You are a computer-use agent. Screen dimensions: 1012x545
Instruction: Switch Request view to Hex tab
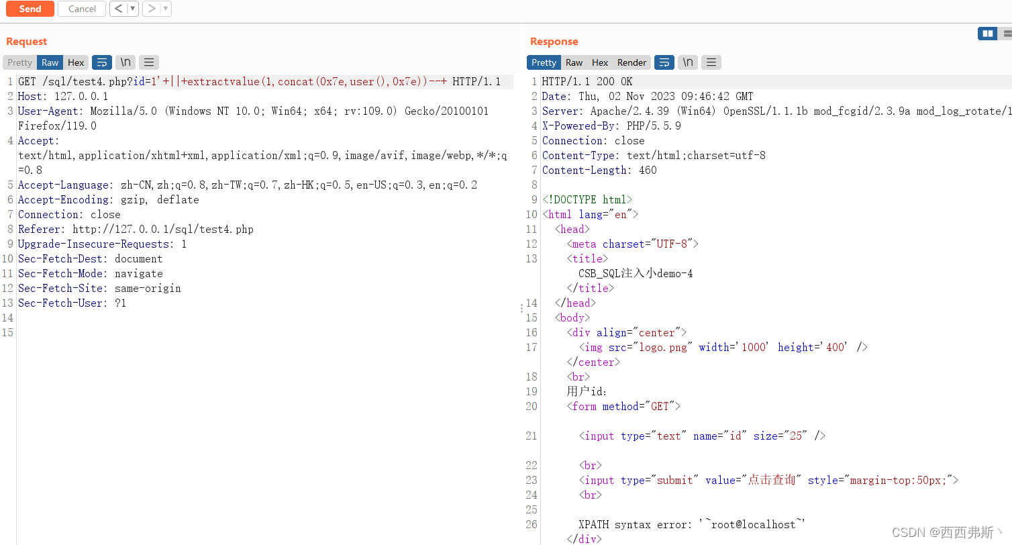click(x=76, y=62)
